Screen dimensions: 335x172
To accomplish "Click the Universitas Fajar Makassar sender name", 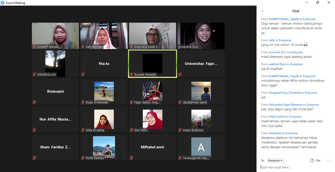I will click(285, 105).
